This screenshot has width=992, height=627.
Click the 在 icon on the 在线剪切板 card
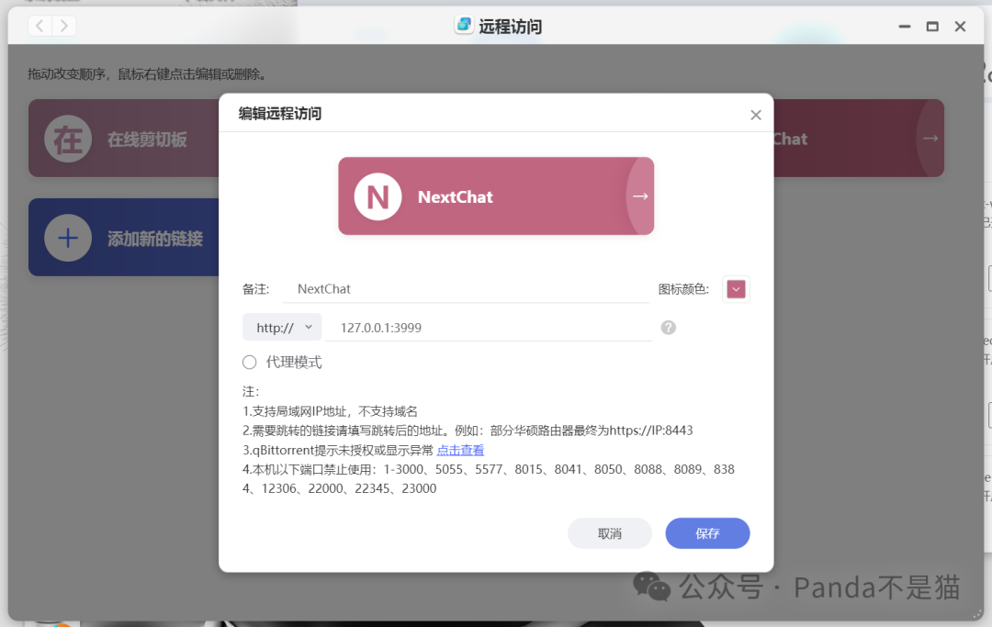[67, 139]
